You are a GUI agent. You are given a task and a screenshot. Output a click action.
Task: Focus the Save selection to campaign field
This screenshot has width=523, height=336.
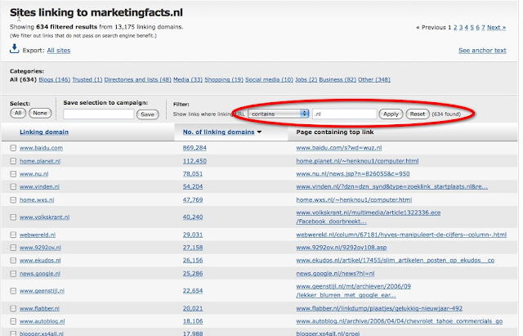click(x=98, y=114)
